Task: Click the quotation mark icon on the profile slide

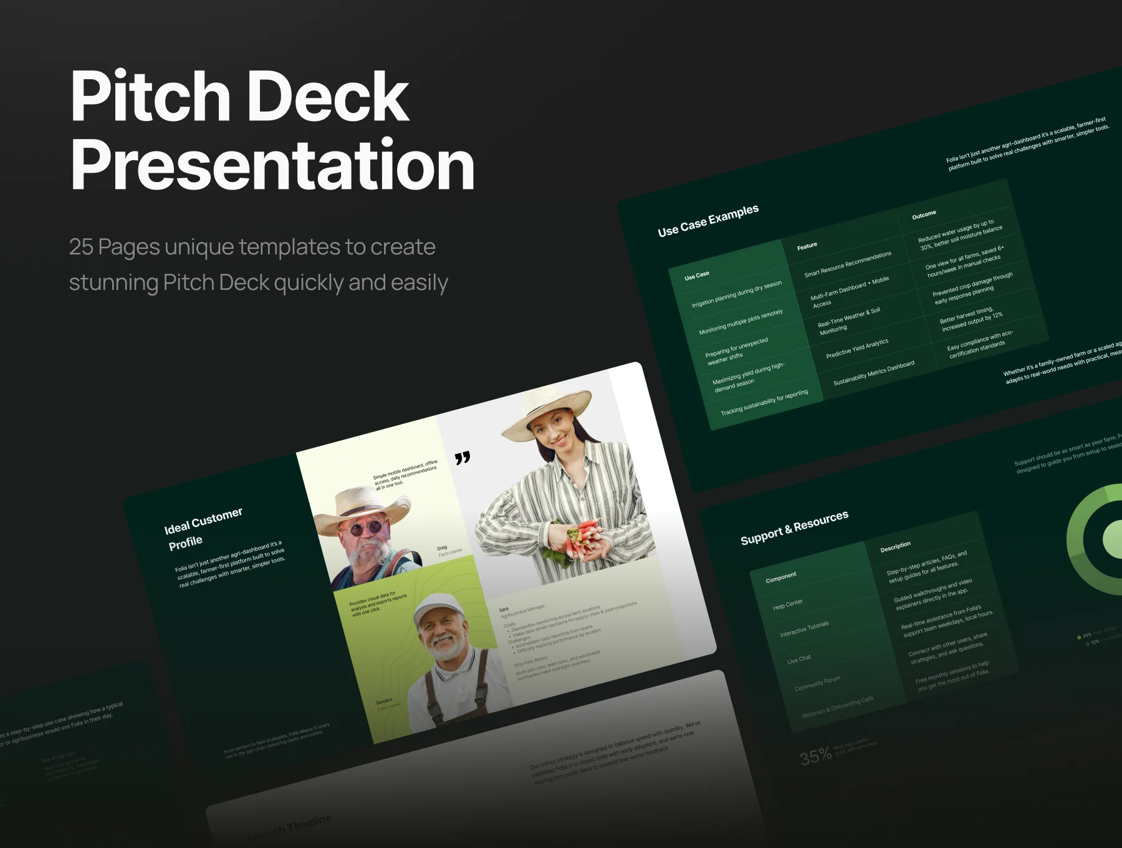Action: 463,458
